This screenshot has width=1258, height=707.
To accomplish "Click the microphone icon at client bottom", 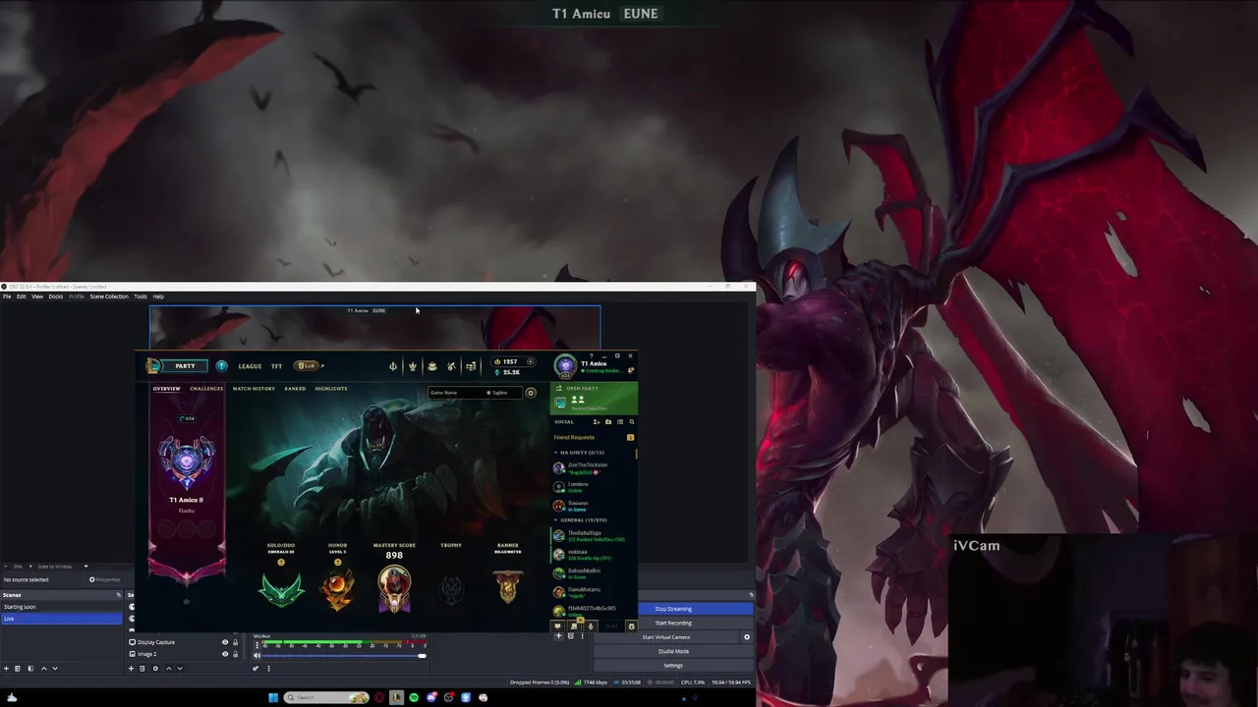I will pos(590,626).
